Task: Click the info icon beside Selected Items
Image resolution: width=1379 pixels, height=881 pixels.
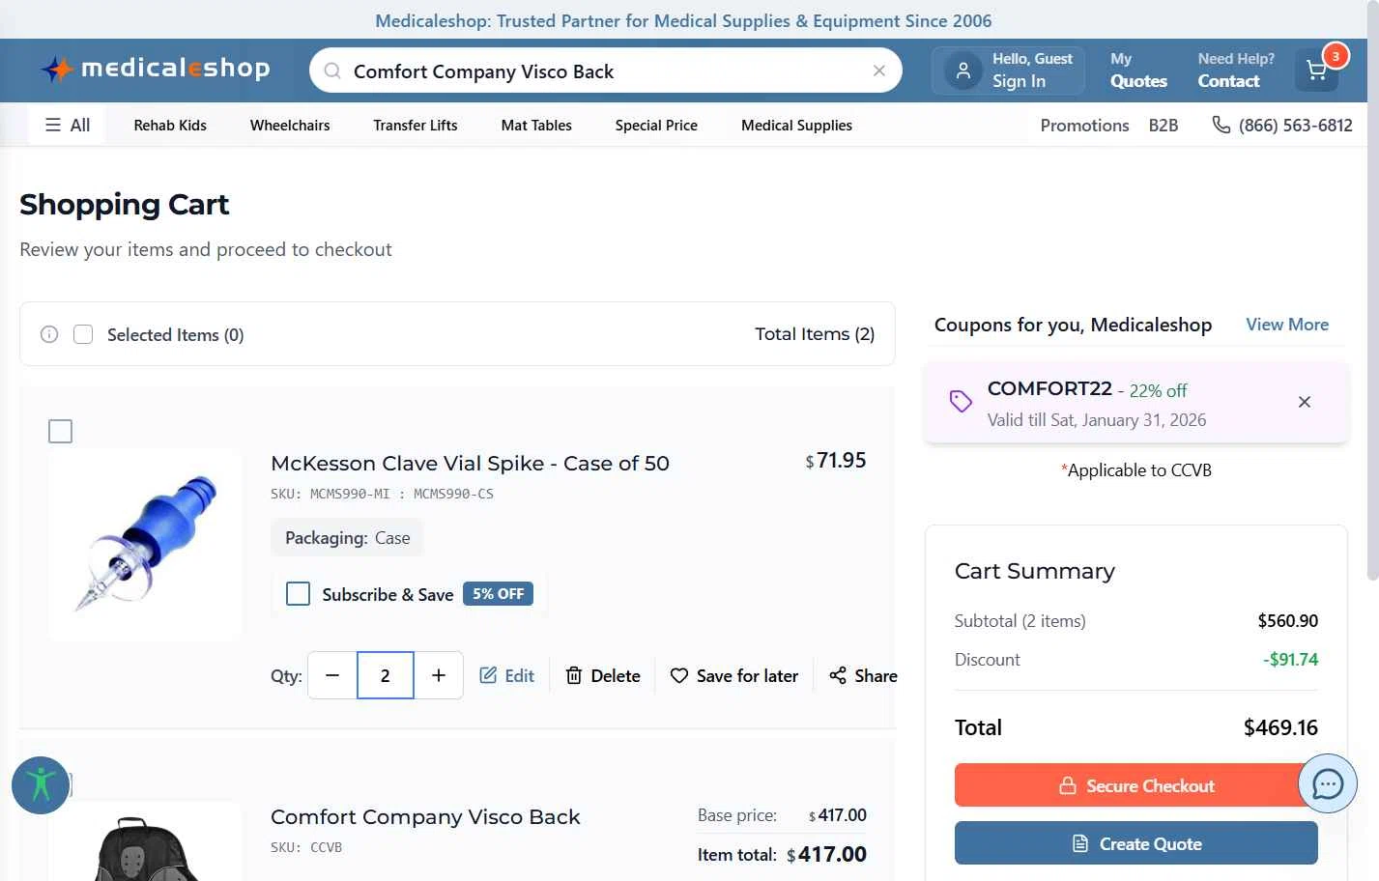Action: (49, 334)
